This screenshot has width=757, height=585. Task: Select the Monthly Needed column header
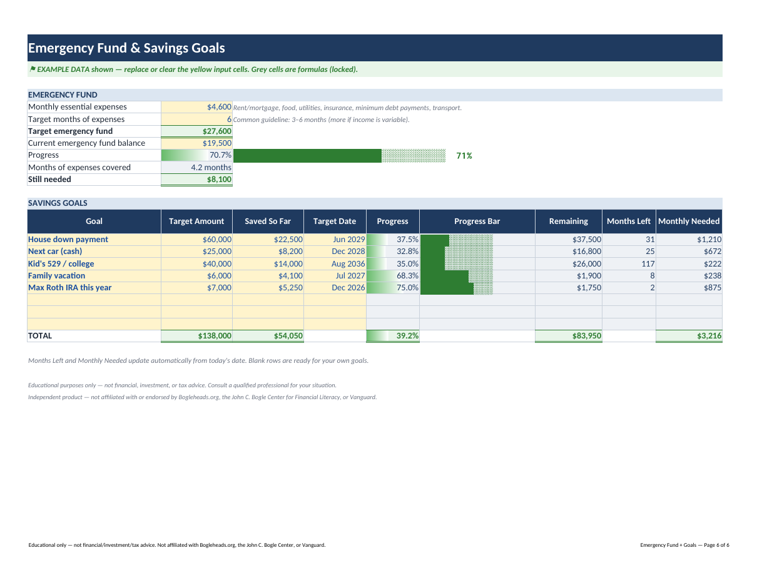coord(689,221)
